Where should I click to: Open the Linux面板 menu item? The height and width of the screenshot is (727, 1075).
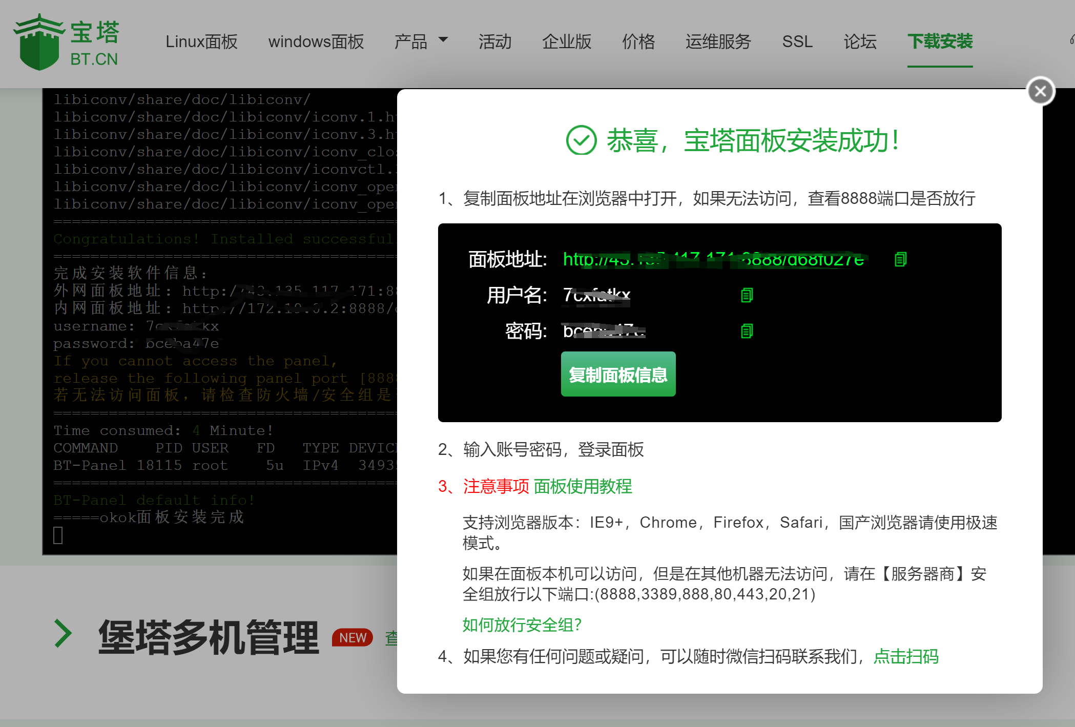coord(201,41)
